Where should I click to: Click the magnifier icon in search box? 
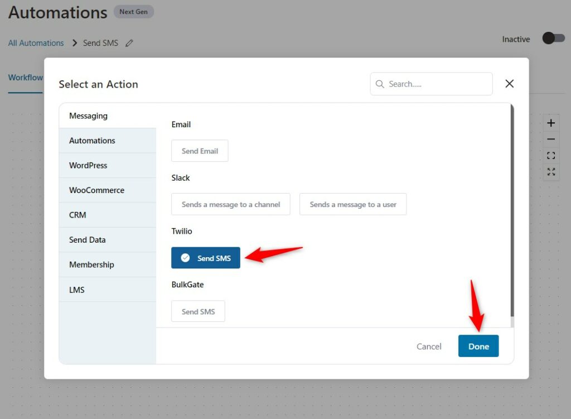click(379, 84)
